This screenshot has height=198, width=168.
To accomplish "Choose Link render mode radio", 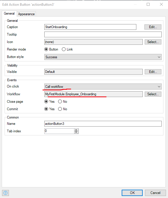I will click(64, 49).
